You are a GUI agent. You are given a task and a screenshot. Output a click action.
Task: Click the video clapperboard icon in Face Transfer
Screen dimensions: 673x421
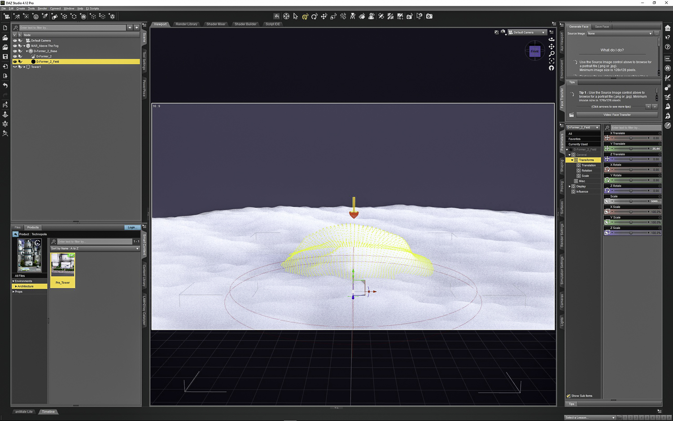coord(572,115)
